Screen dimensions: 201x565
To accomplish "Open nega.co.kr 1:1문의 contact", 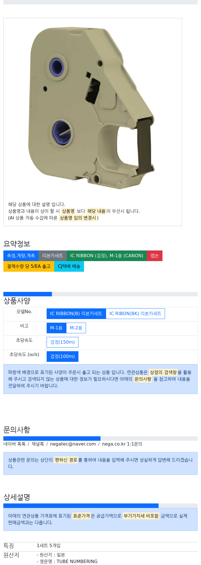I will [122, 444].
